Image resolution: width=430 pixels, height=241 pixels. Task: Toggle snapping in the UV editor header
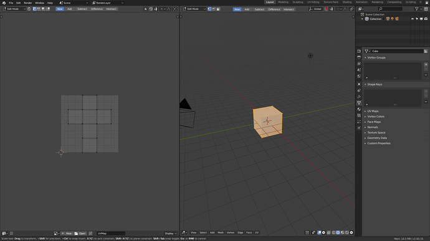coord(151,9)
